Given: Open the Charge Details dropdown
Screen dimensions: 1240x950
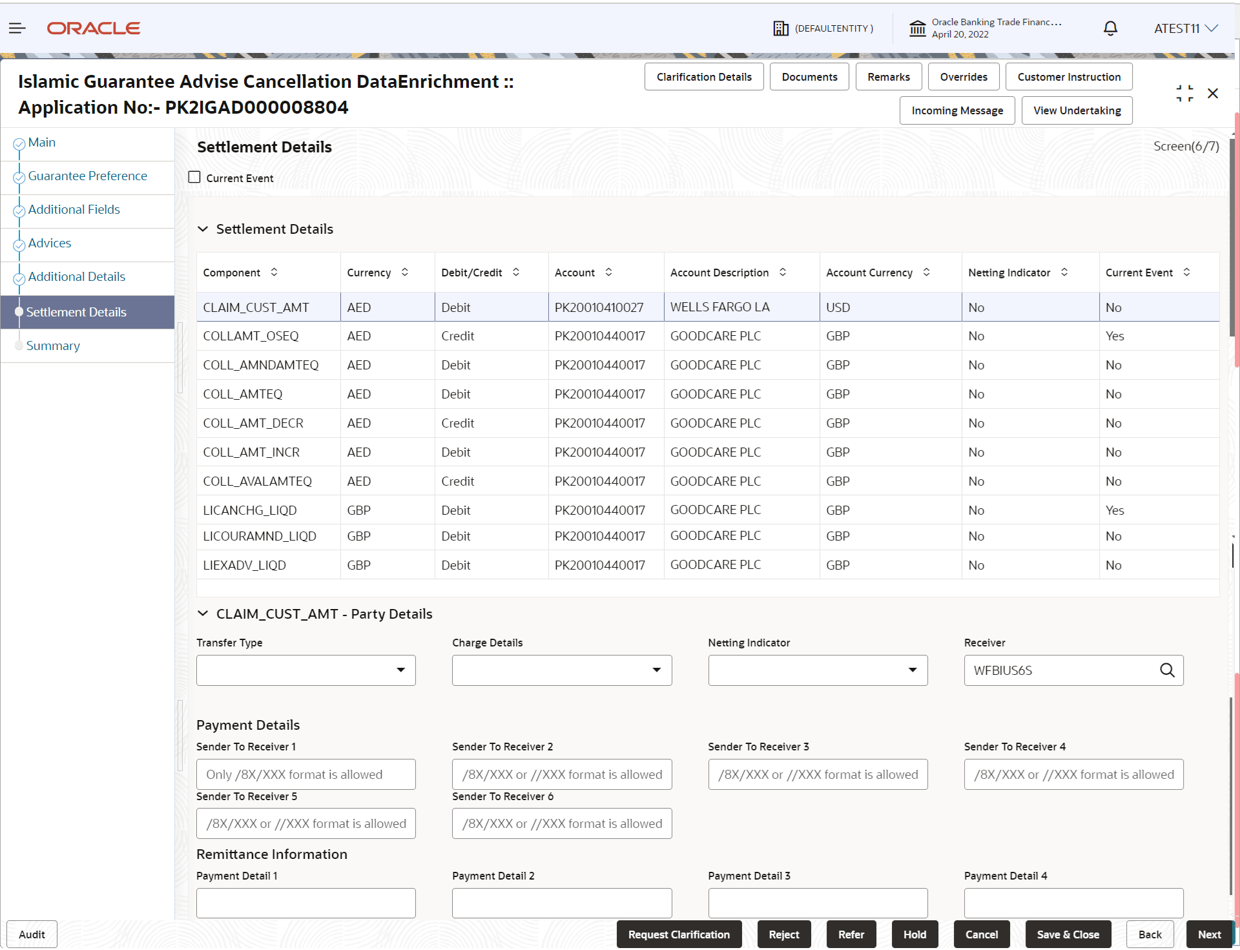Looking at the screenshot, I should [x=562, y=670].
